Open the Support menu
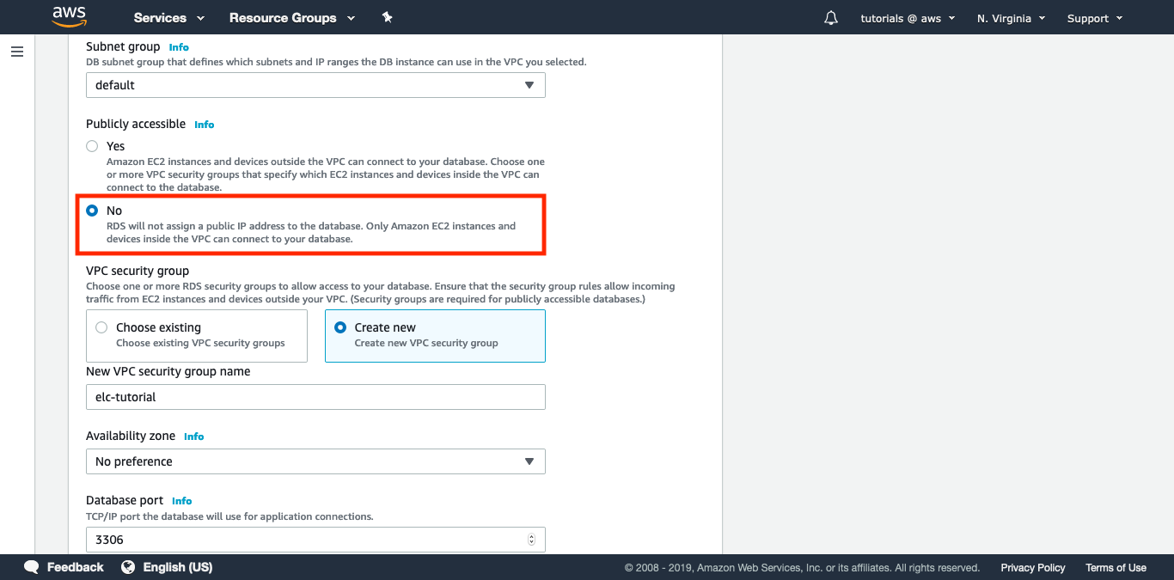This screenshot has width=1174, height=580. click(x=1094, y=18)
